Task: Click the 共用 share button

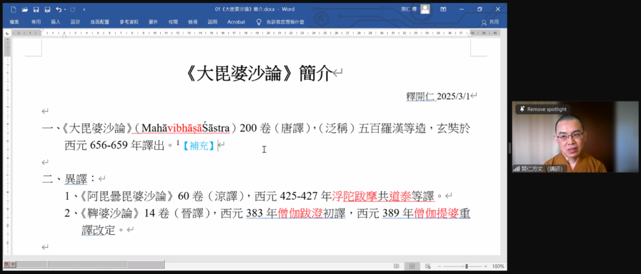Action: [x=490, y=21]
